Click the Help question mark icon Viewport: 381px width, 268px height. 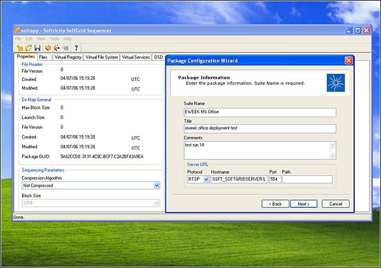click(76, 48)
